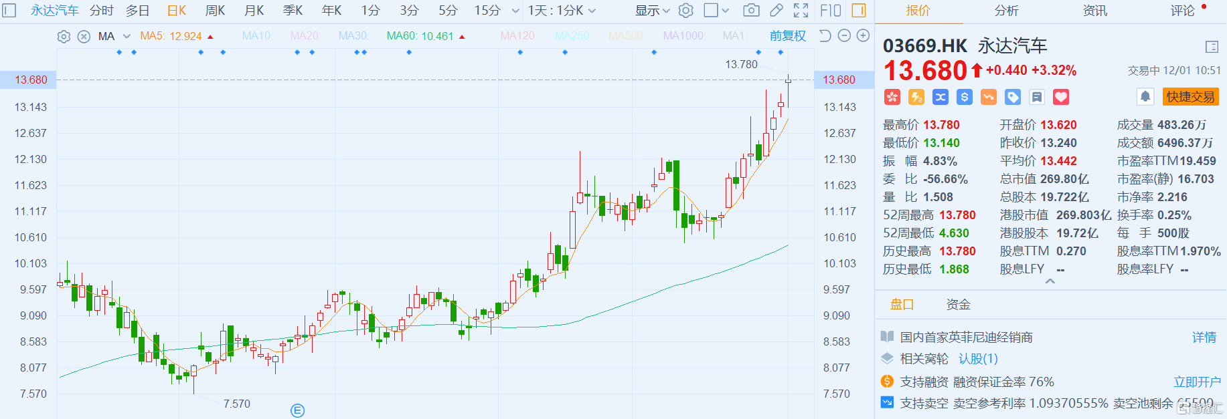Open the 显示 display dropdown
The width and height of the screenshot is (1227, 419).
[652, 10]
